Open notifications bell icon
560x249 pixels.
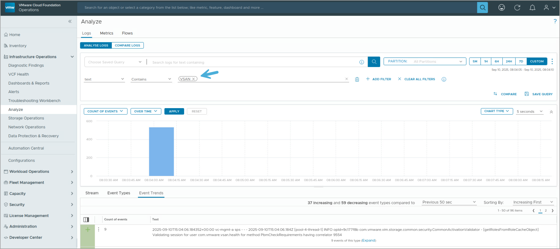532,8
